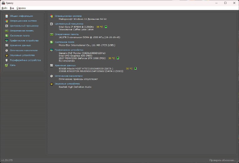Viewport: 239px width, 163px height.
Task: Click the Realtek High Definition Audio text
Action: click(x=75, y=87)
